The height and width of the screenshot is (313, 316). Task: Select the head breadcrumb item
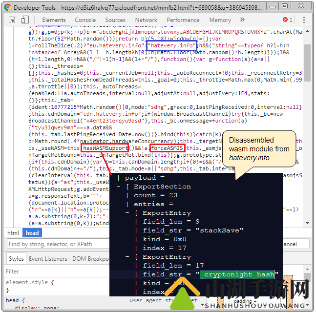click(x=32, y=233)
